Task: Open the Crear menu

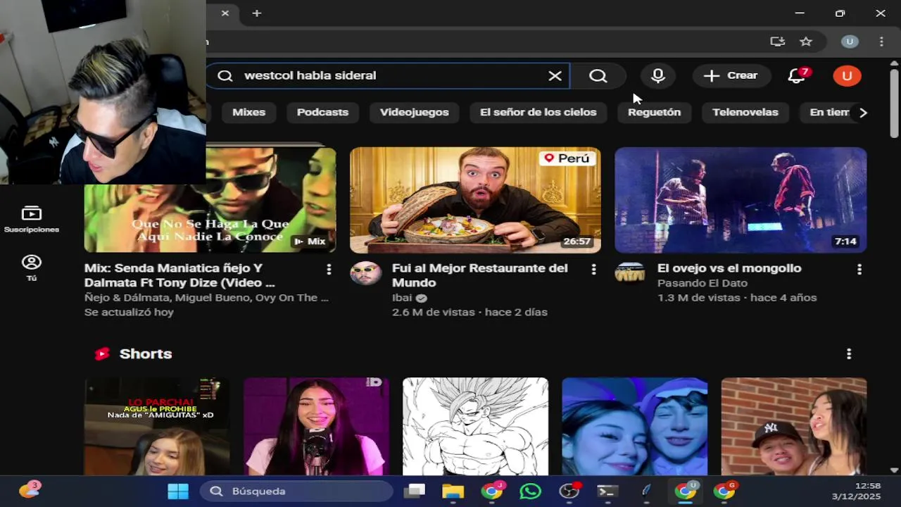Action: pos(731,76)
